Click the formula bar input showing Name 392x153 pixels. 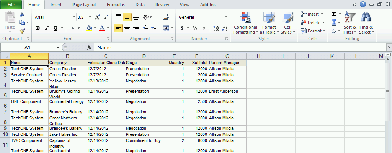point(240,47)
